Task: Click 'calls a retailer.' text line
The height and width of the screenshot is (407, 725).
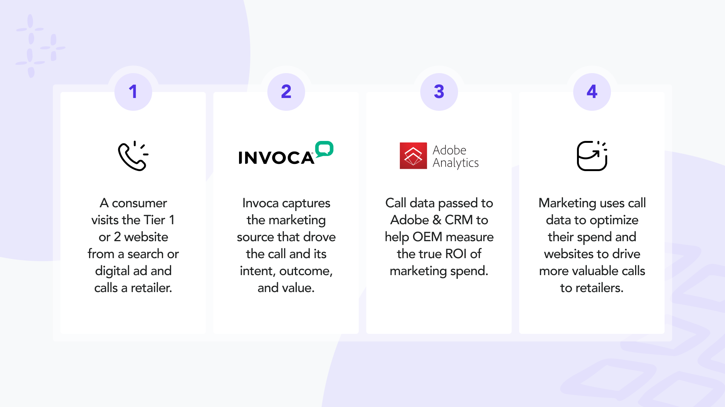Action: coord(133,288)
